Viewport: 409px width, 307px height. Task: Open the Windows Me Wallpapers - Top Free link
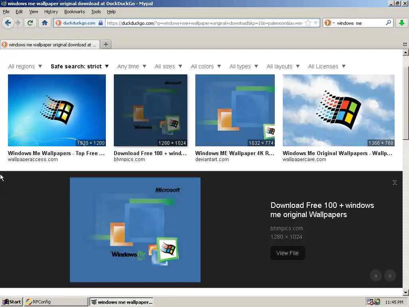(x=56, y=153)
